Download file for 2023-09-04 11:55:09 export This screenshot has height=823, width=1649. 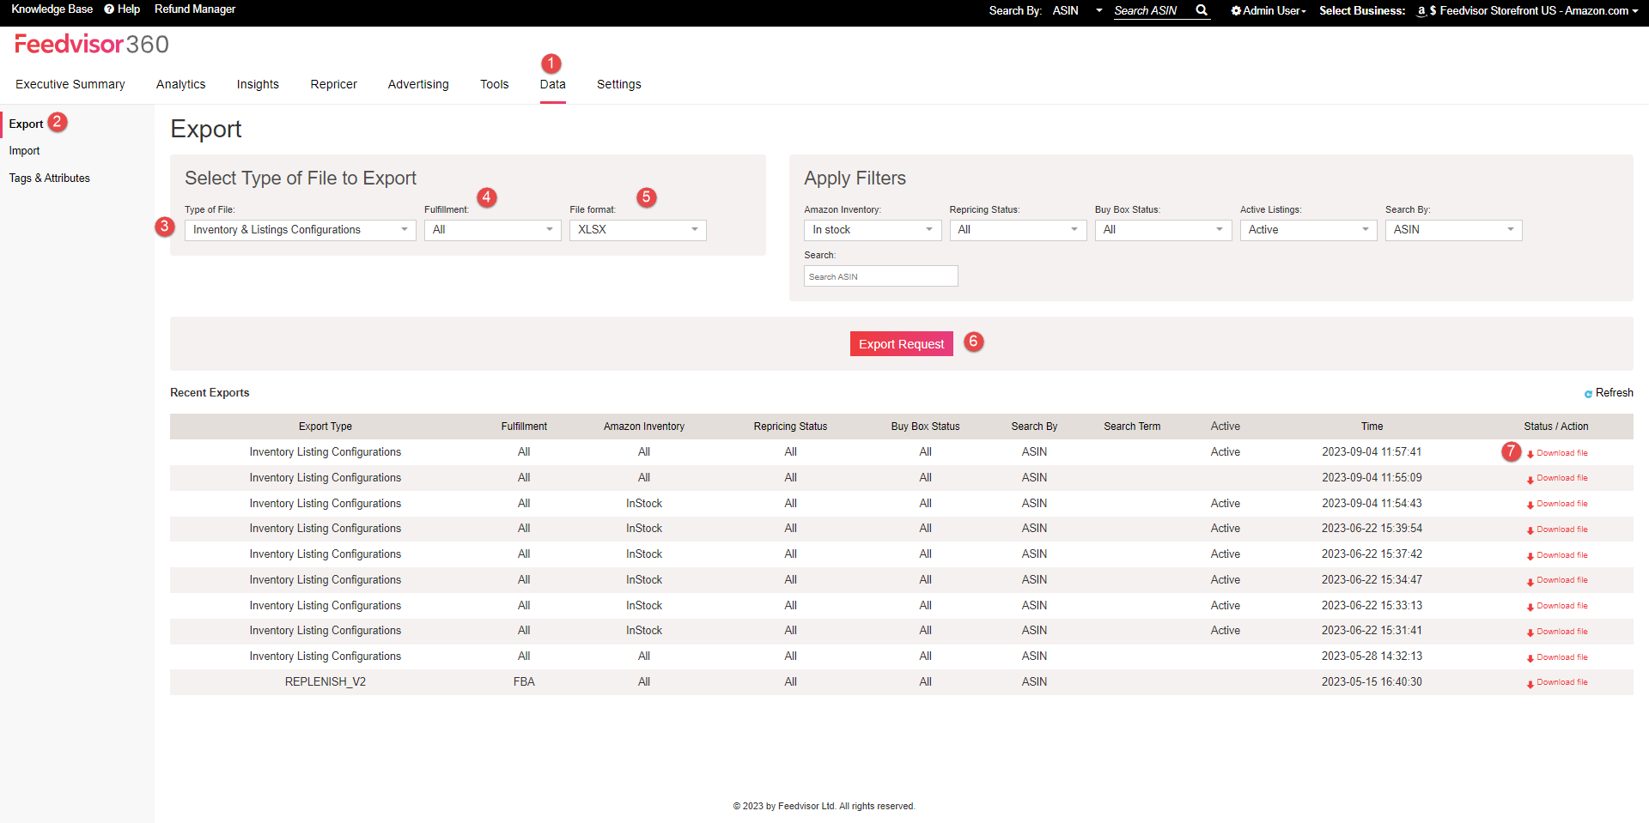coord(1557,478)
